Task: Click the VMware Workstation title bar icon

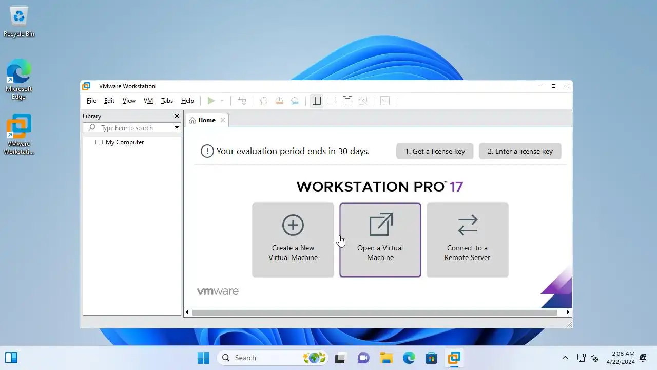Action: click(x=87, y=86)
